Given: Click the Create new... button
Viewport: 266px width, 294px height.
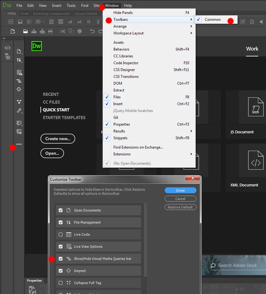Looking at the screenshot, I should pos(58,139).
